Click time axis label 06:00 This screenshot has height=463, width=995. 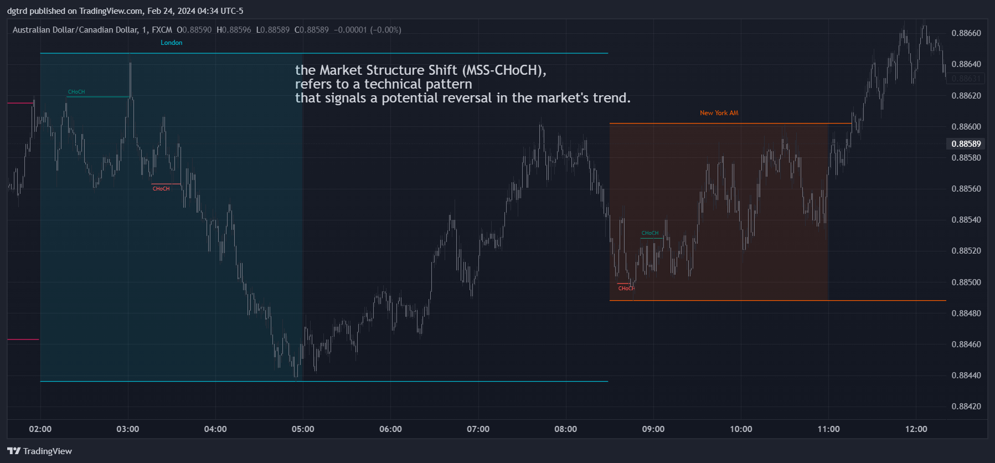[x=390, y=429]
